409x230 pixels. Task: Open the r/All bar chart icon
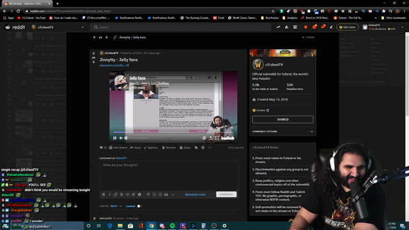(x=286, y=27)
